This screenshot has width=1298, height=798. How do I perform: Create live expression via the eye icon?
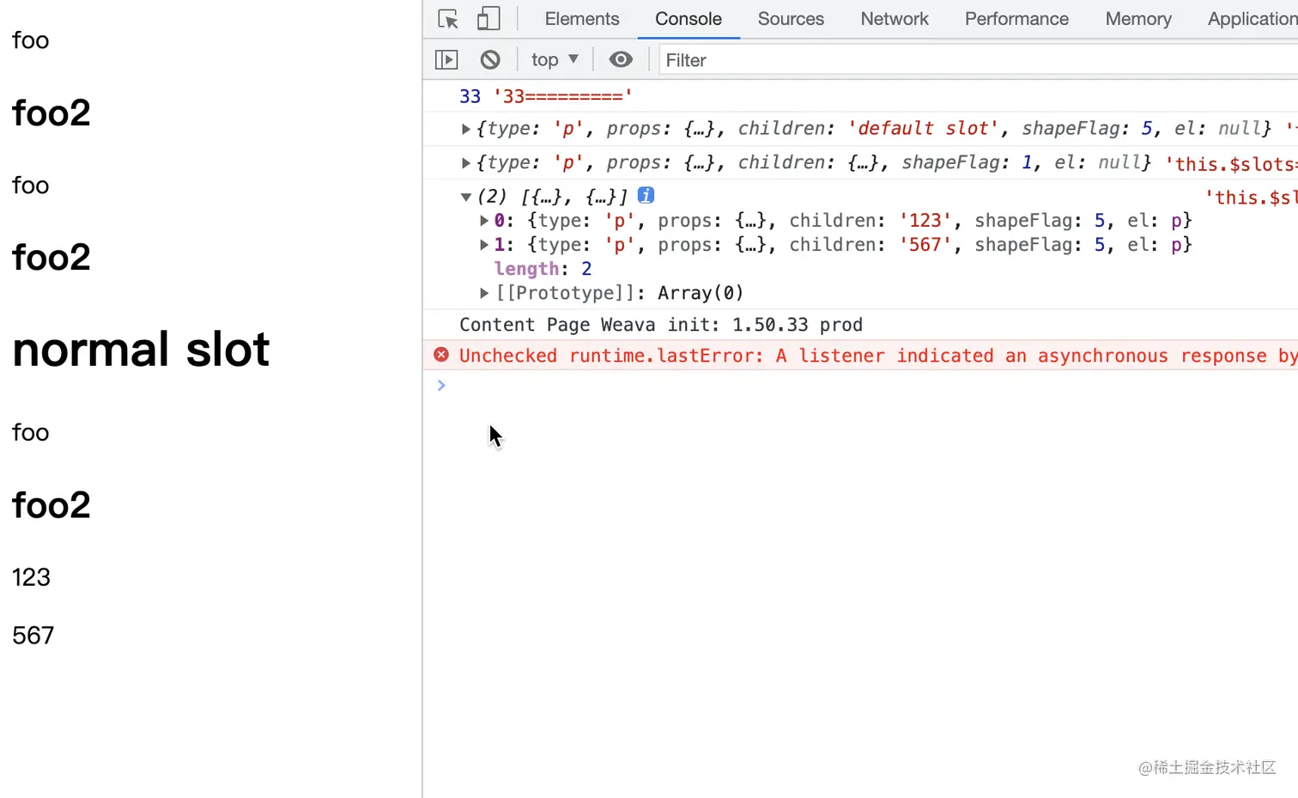point(621,59)
